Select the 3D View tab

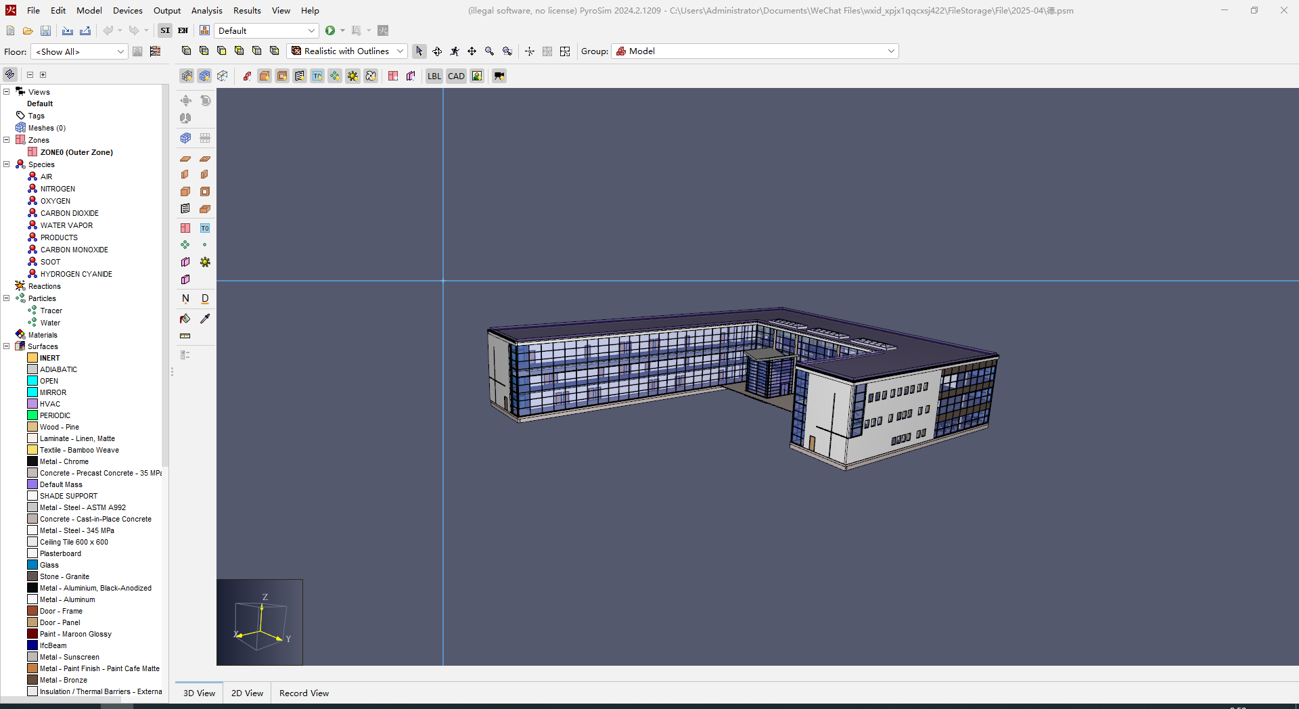[x=199, y=693]
